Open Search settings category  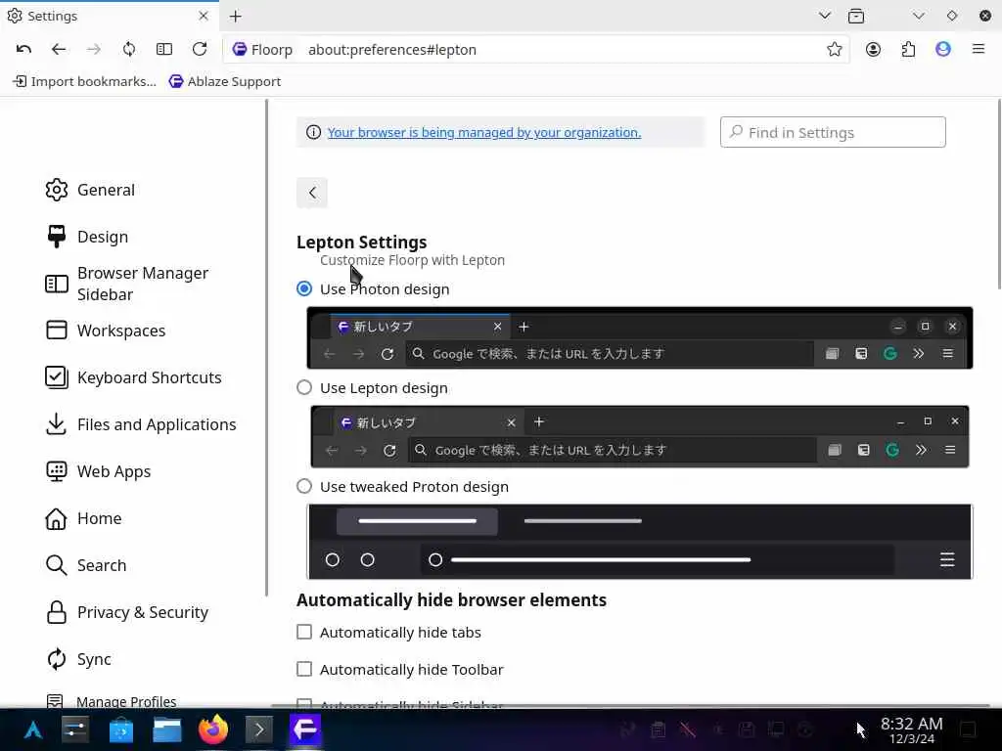(86, 565)
